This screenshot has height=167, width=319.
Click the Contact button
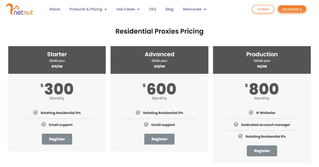point(263,9)
